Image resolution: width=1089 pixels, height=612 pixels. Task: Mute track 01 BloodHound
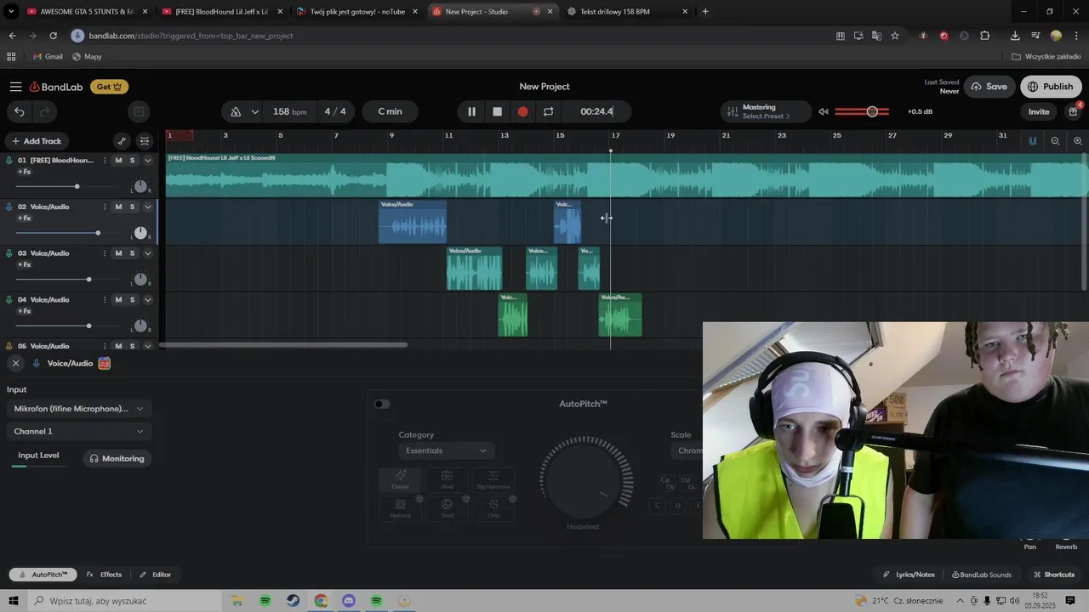[x=118, y=161]
